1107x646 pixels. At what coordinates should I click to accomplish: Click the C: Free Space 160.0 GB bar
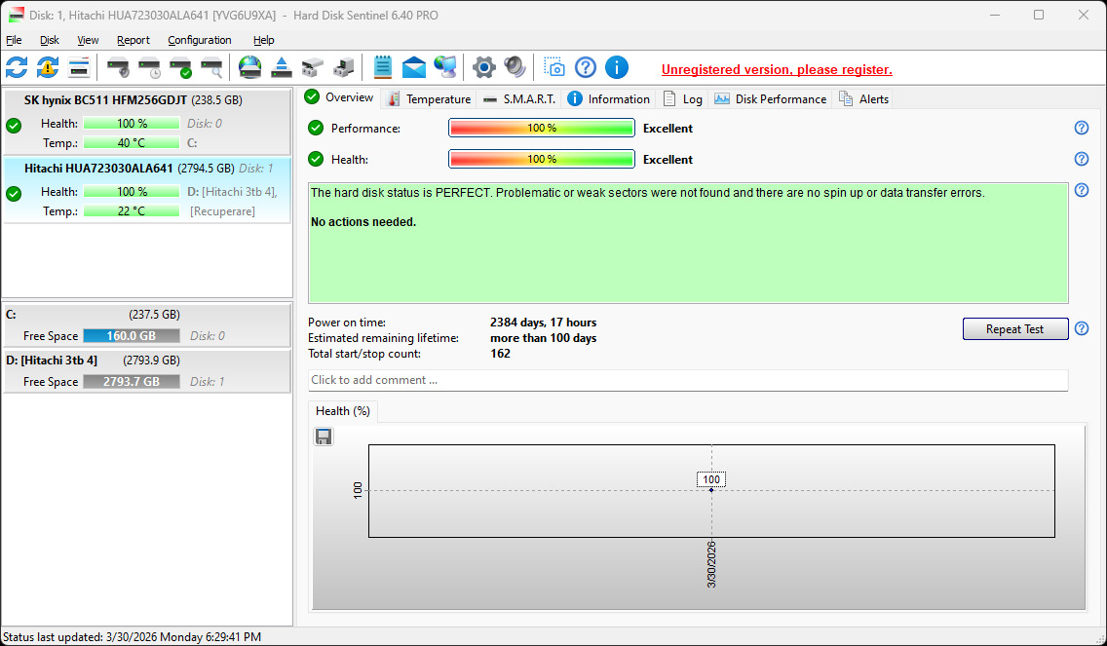132,336
